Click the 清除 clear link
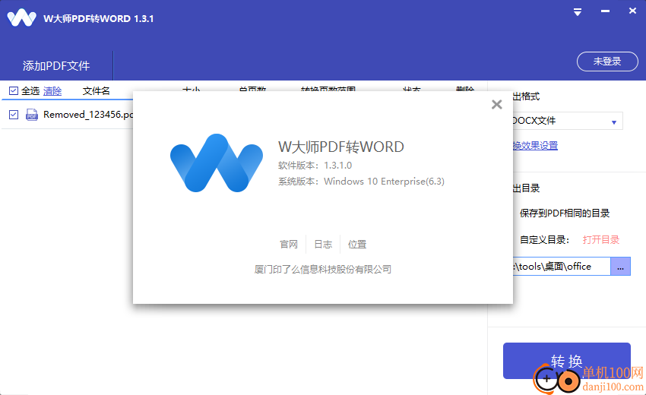646x395 pixels. (52, 91)
